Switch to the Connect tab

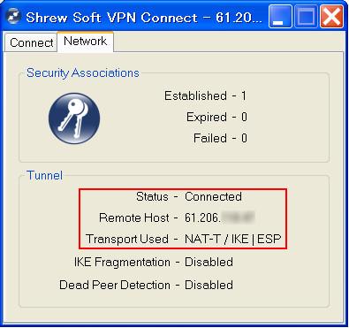point(31,42)
